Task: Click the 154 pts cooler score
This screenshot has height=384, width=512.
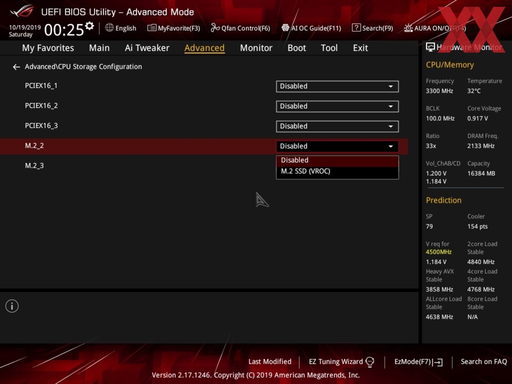Action: pos(477,227)
